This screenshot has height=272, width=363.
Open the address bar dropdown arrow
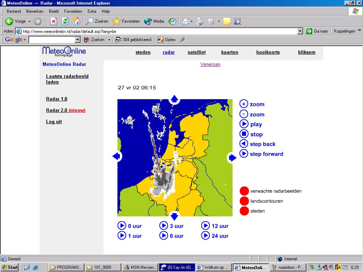coord(300,31)
